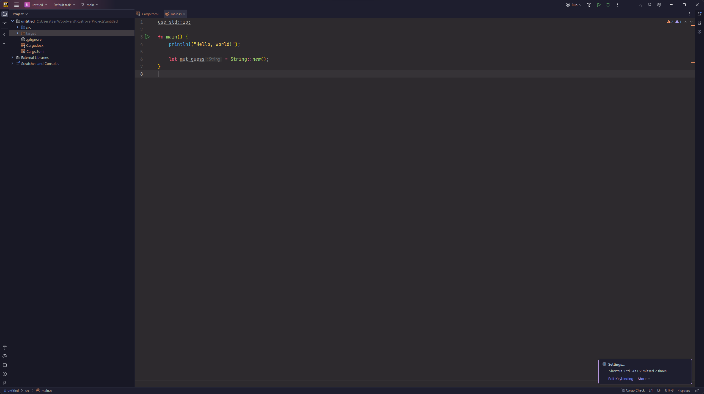Open Search Everywhere magnifier icon
Screen dimensions: 704x394
(650, 5)
